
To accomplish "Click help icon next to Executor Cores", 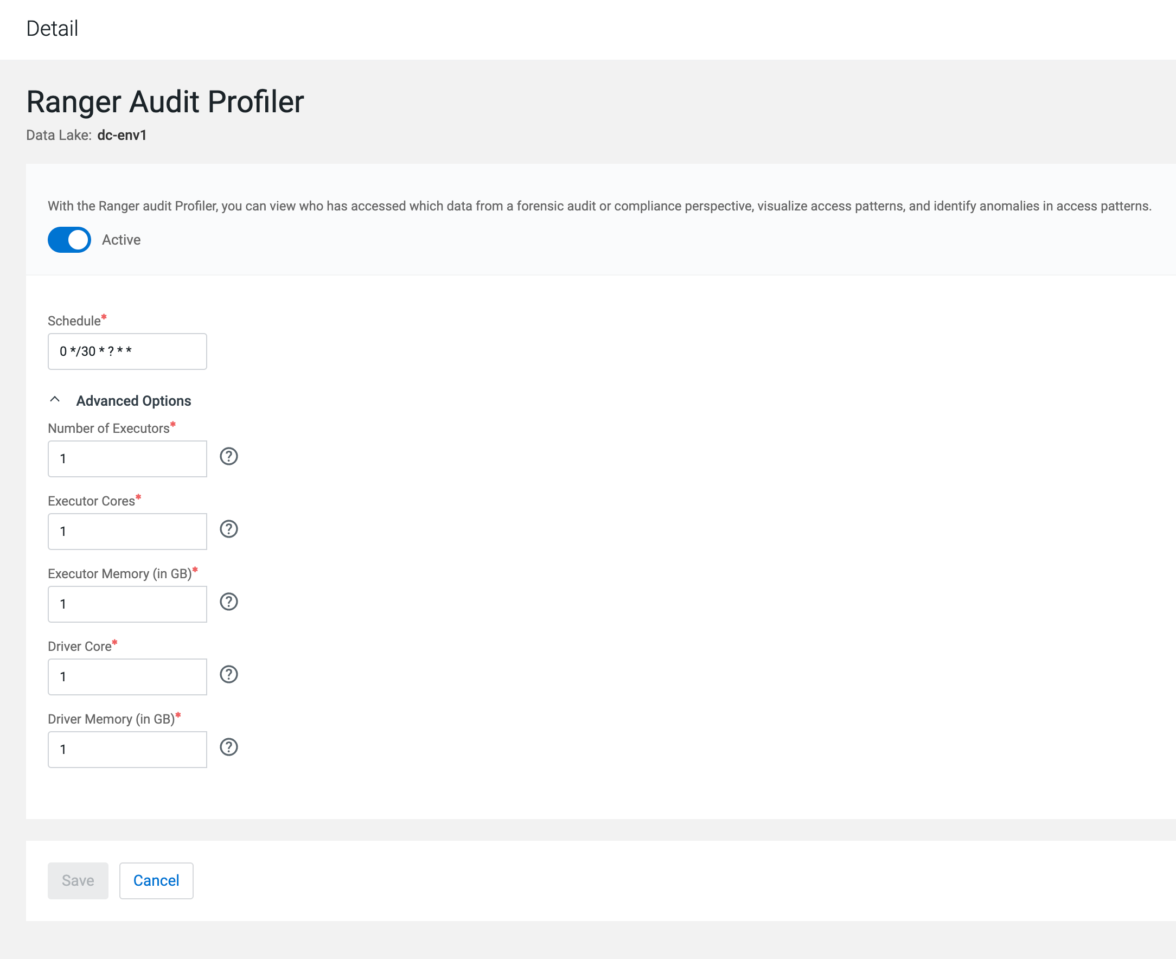I will [229, 529].
